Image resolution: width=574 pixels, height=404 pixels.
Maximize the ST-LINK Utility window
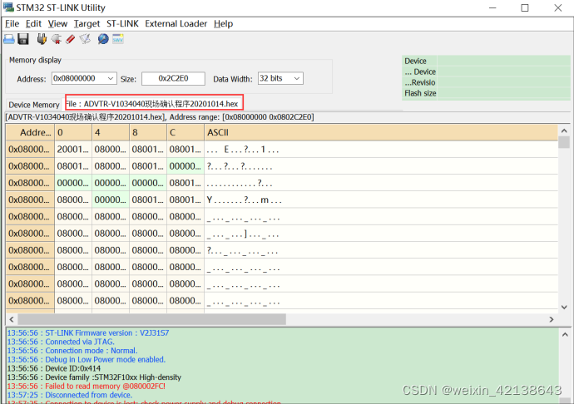tap(525, 7)
